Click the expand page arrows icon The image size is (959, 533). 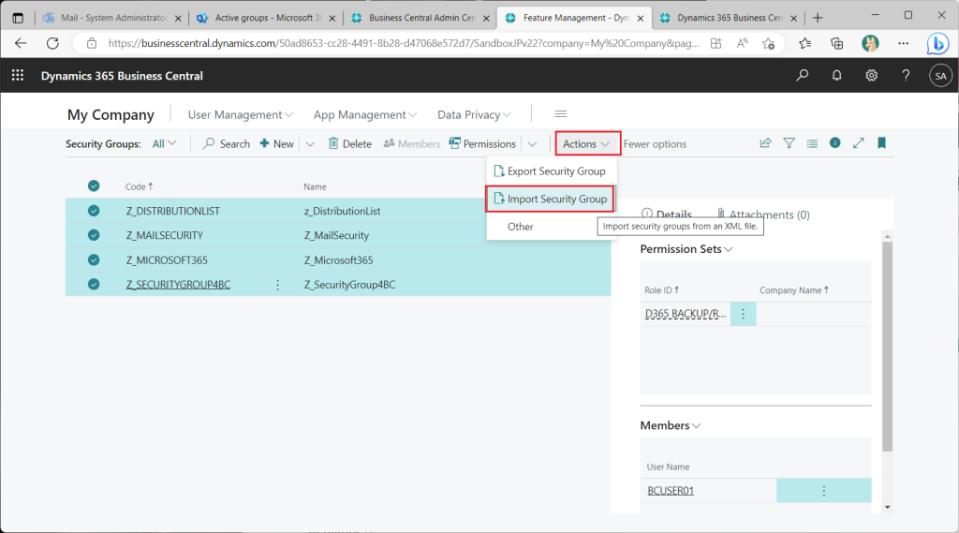[x=859, y=142]
